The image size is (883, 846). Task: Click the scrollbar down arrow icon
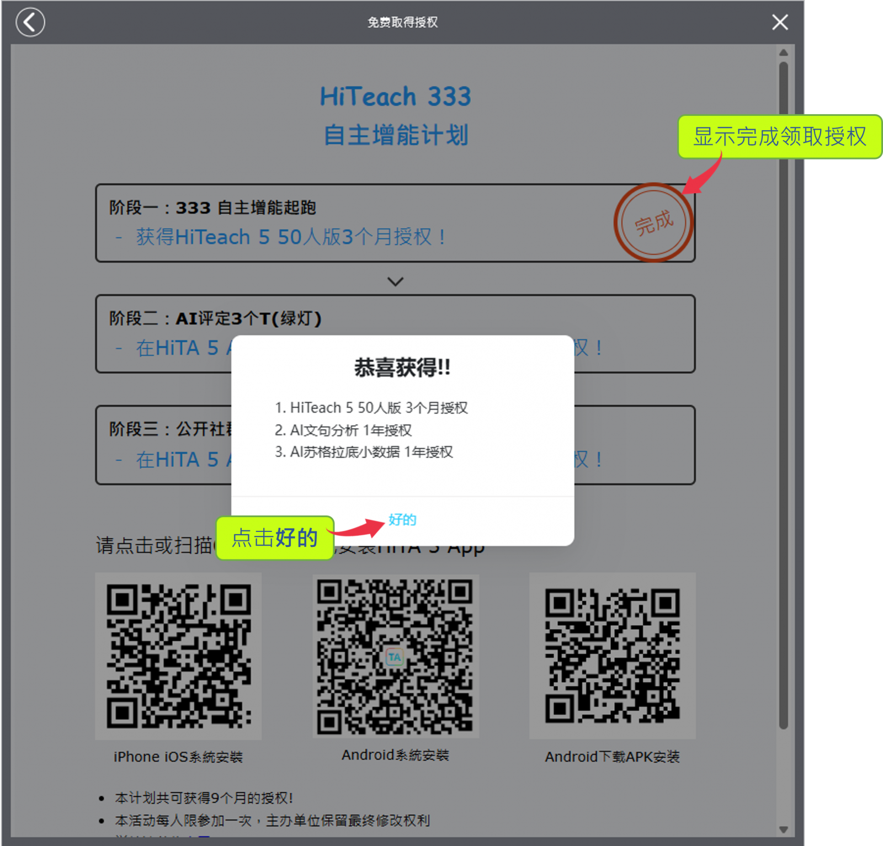tap(783, 829)
